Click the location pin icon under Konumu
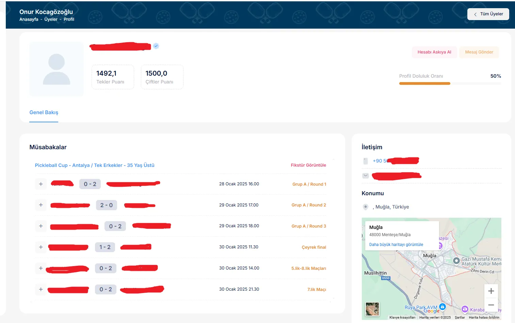The height and width of the screenshot is (323, 515). (366, 207)
